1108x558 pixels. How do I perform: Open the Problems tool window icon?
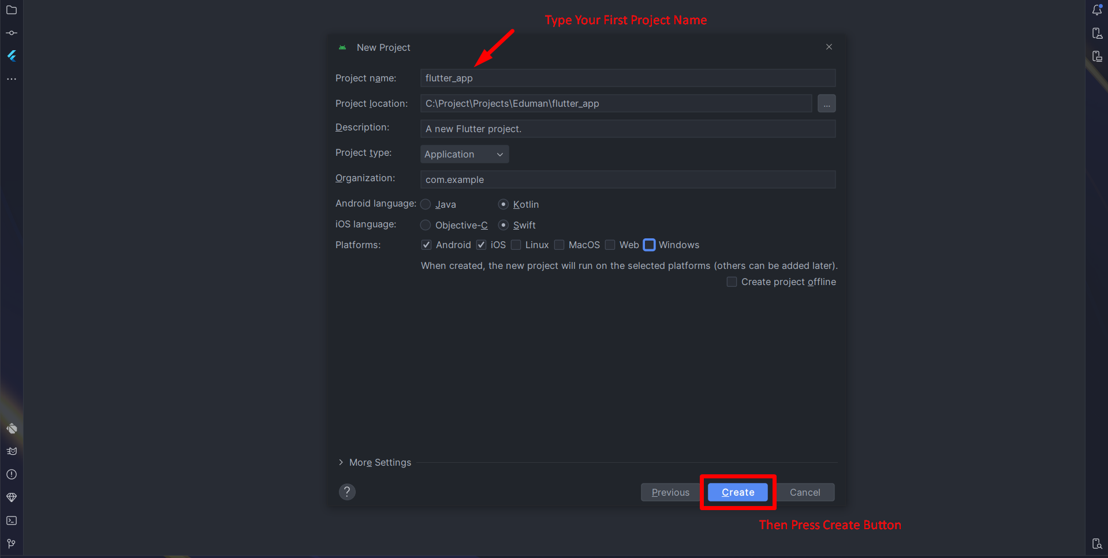pyautogui.click(x=12, y=474)
